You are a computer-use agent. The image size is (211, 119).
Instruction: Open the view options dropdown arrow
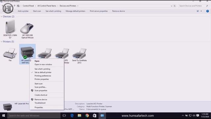(x=201, y=11)
